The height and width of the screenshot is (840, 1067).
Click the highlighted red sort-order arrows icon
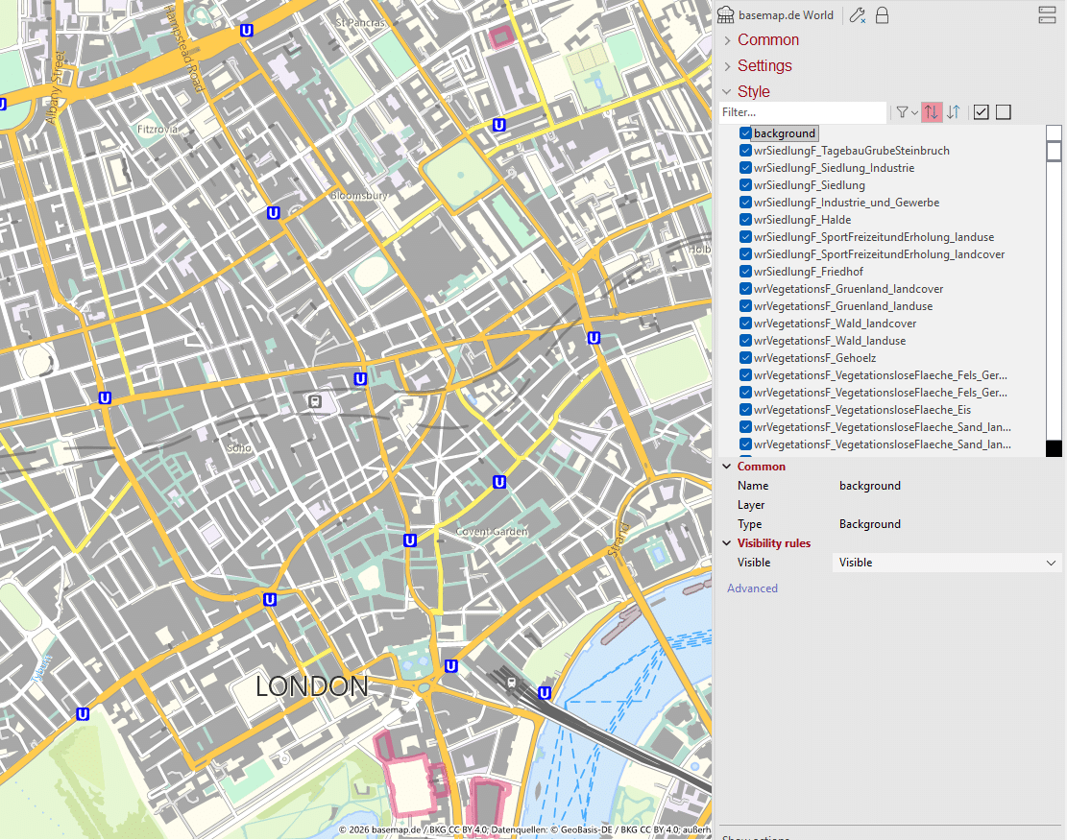932,112
